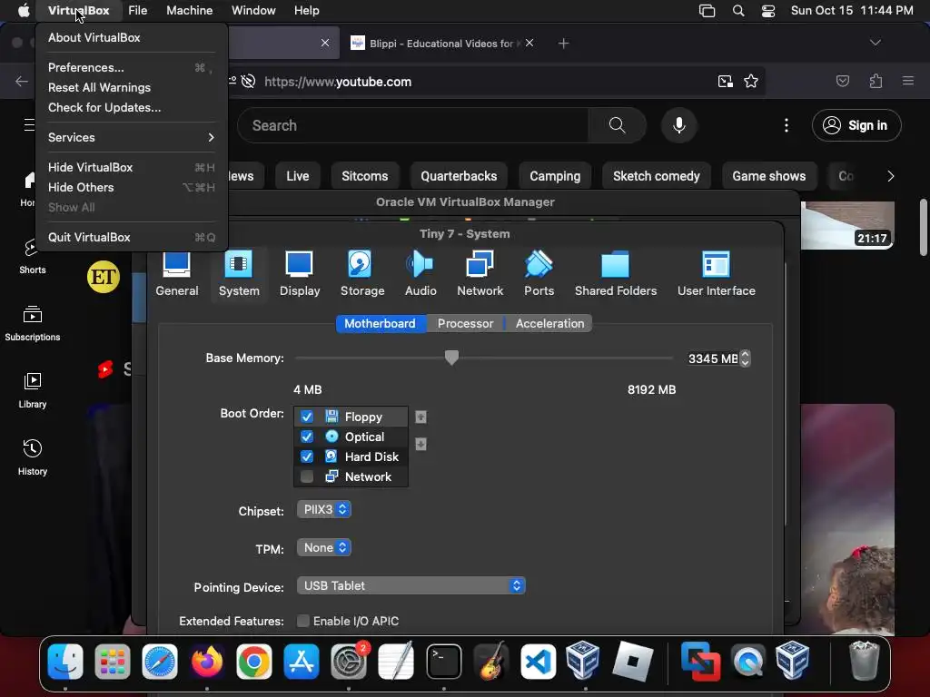
Task: Open User Interface settings section
Action: click(x=716, y=274)
